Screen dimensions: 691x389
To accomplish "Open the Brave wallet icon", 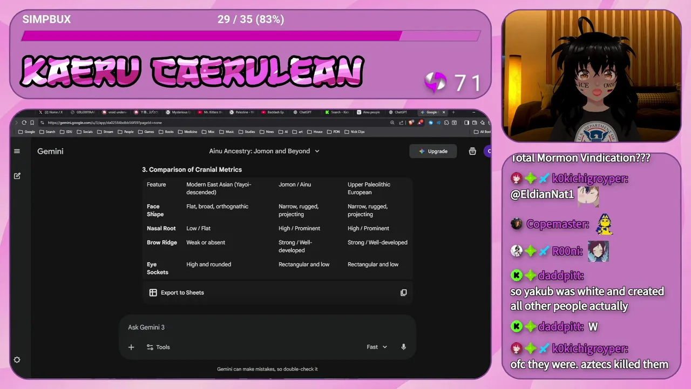I will (475, 123).
